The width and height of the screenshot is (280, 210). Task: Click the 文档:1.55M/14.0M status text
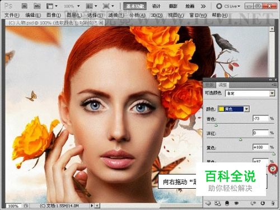point(59,206)
